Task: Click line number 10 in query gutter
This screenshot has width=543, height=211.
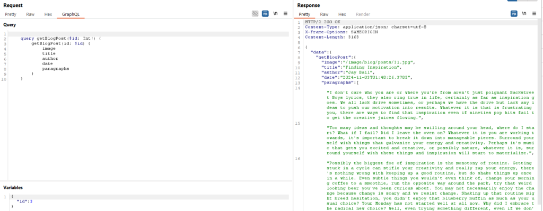Action: [x=4, y=79]
